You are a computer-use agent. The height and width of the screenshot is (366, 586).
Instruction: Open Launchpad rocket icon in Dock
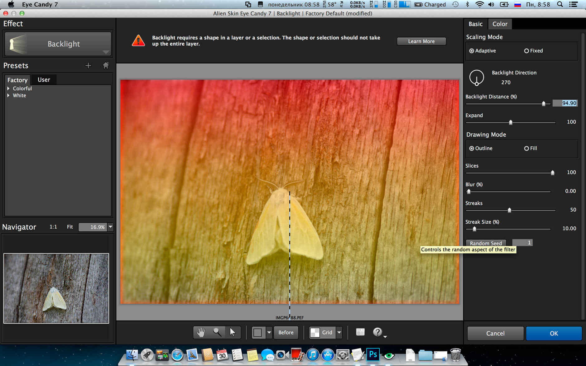(147, 355)
